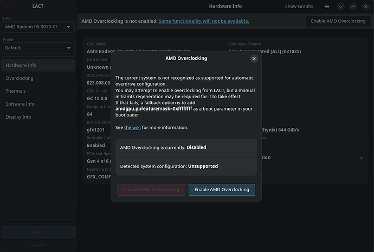The width and height of the screenshot is (374, 252).
Task: Open the wiki link in the dialog
Action: click(x=132, y=127)
